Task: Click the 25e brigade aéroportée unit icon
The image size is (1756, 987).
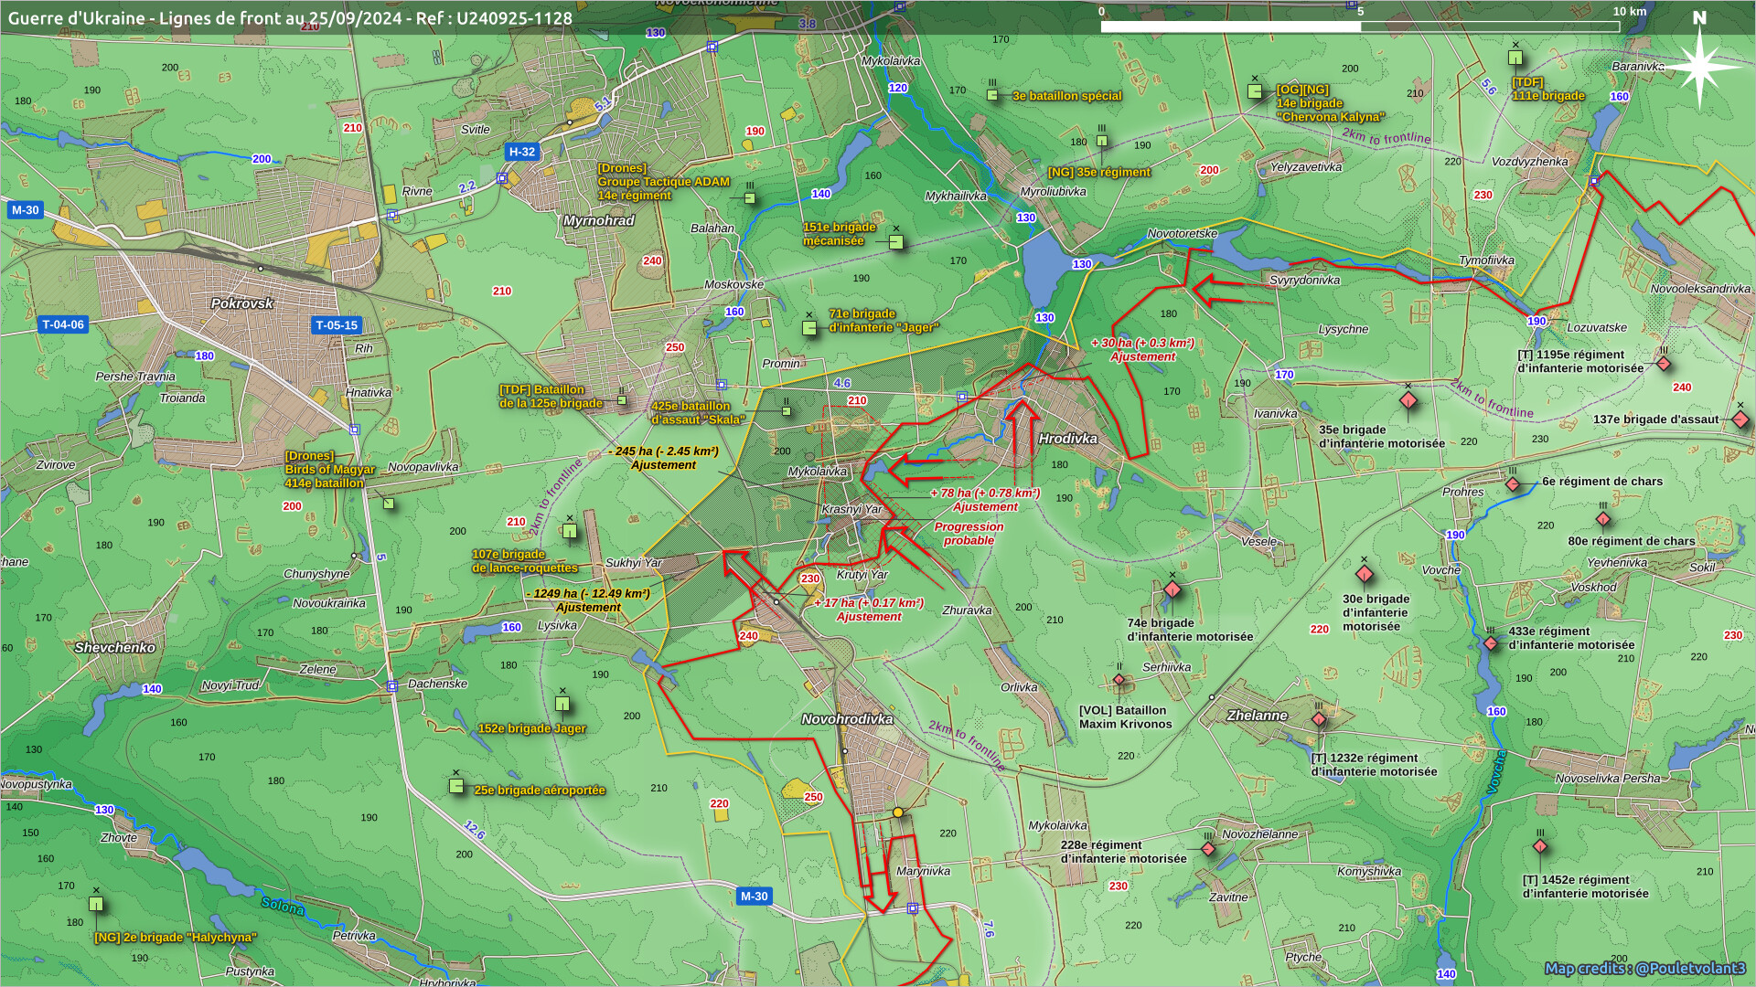Action: coord(456,786)
